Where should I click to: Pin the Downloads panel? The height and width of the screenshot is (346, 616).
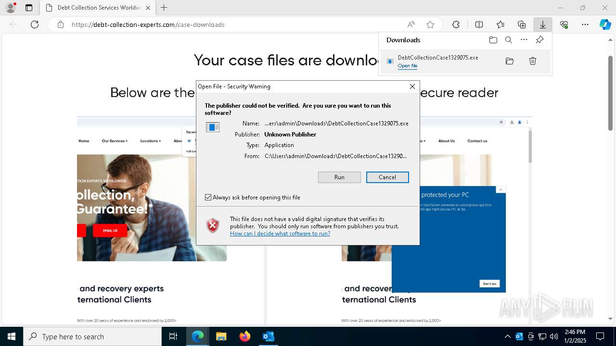coord(539,40)
